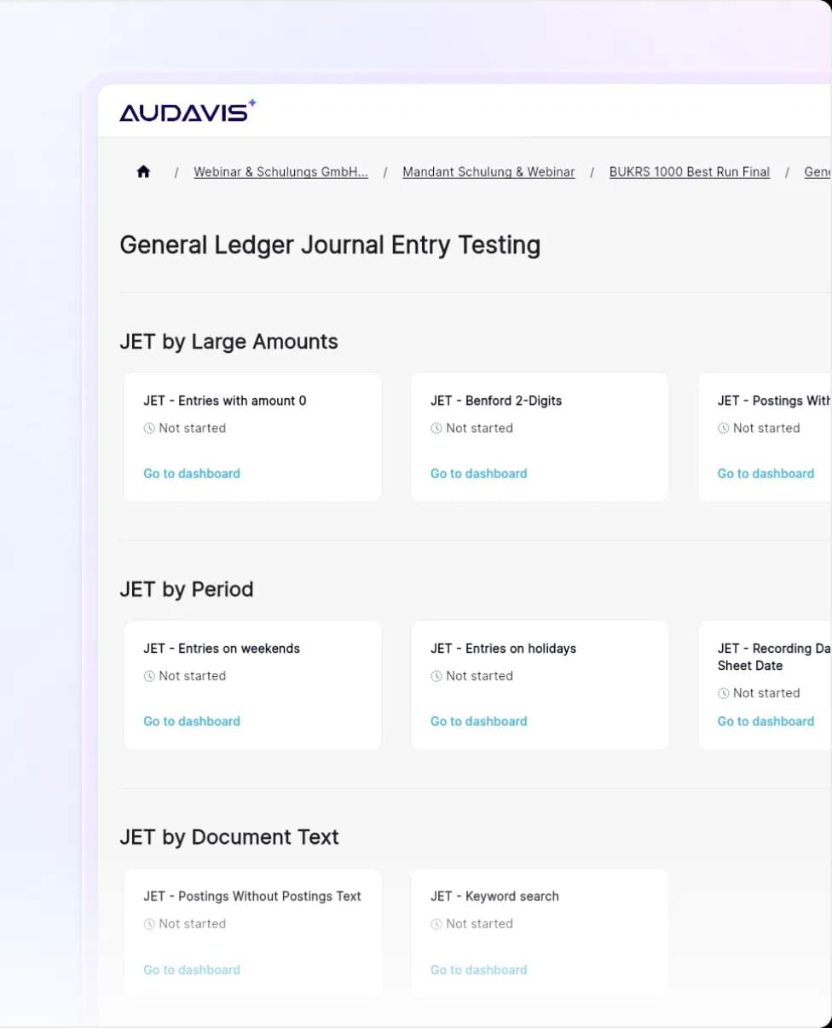Select the AUDAVIS logo

pyautogui.click(x=187, y=109)
